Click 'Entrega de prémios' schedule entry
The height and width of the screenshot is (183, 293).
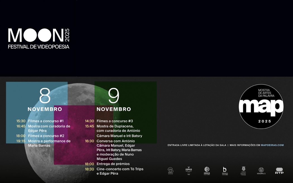(113, 164)
